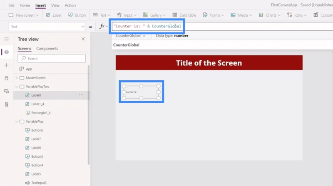Open the property selector dropdown showing Text

(47, 27)
